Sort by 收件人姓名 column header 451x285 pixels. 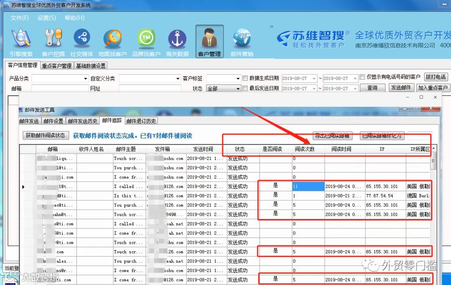click(x=91, y=149)
